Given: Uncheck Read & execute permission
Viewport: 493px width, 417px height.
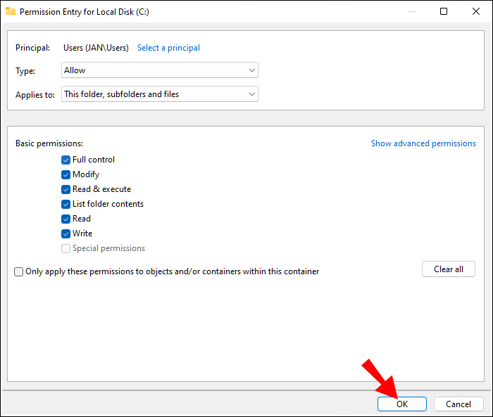Looking at the screenshot, I should coord(65,189).
